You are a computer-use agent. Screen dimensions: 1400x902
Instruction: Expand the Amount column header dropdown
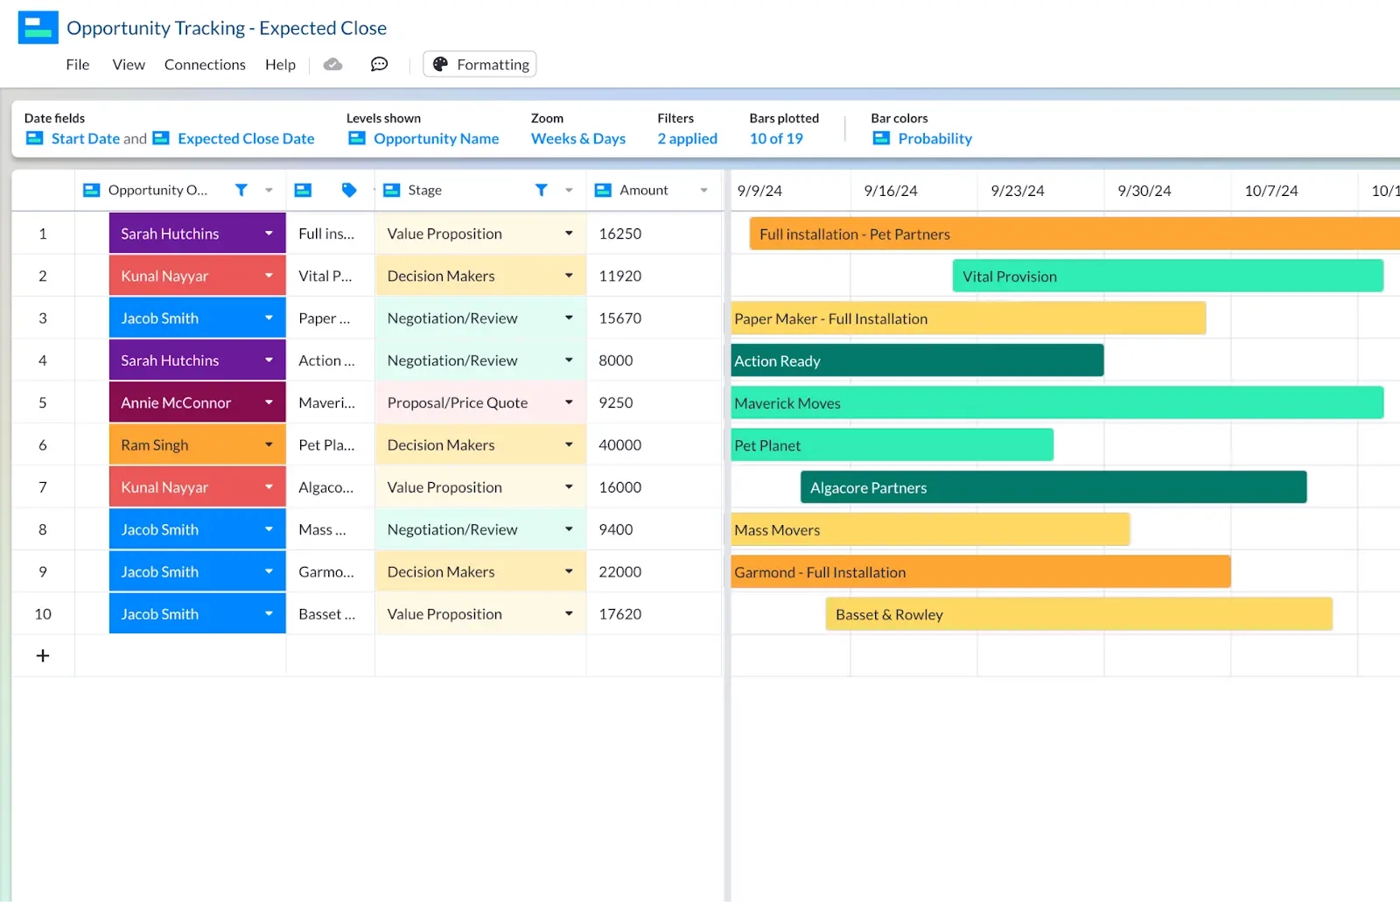tap(704, 189)
